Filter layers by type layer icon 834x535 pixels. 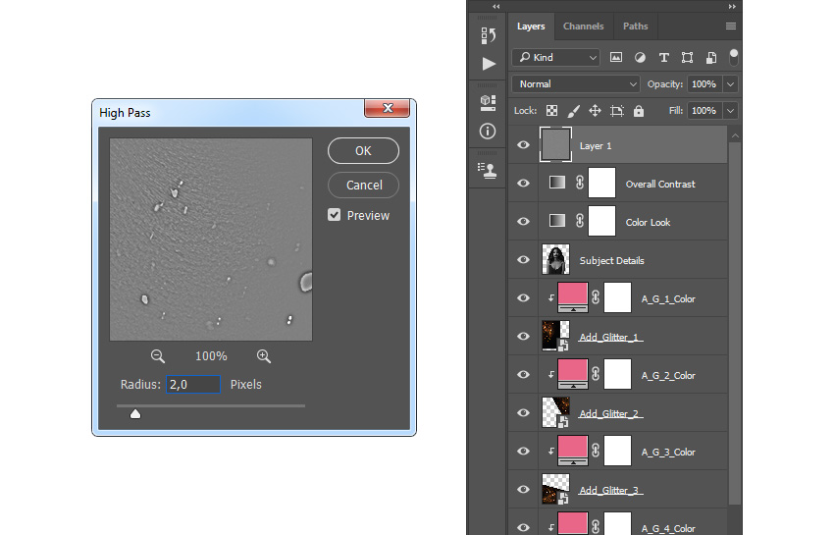(664, 58)
